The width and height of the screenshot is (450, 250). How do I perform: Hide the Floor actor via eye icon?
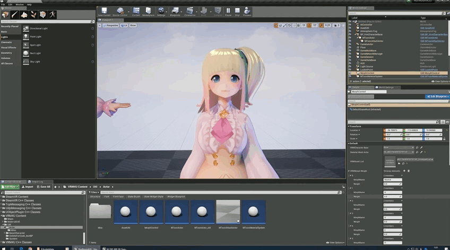pyautogui.click(x=350, y=48)
